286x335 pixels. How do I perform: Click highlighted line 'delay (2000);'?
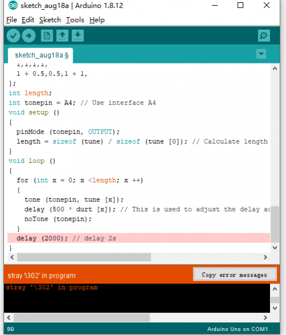(138, 238)
